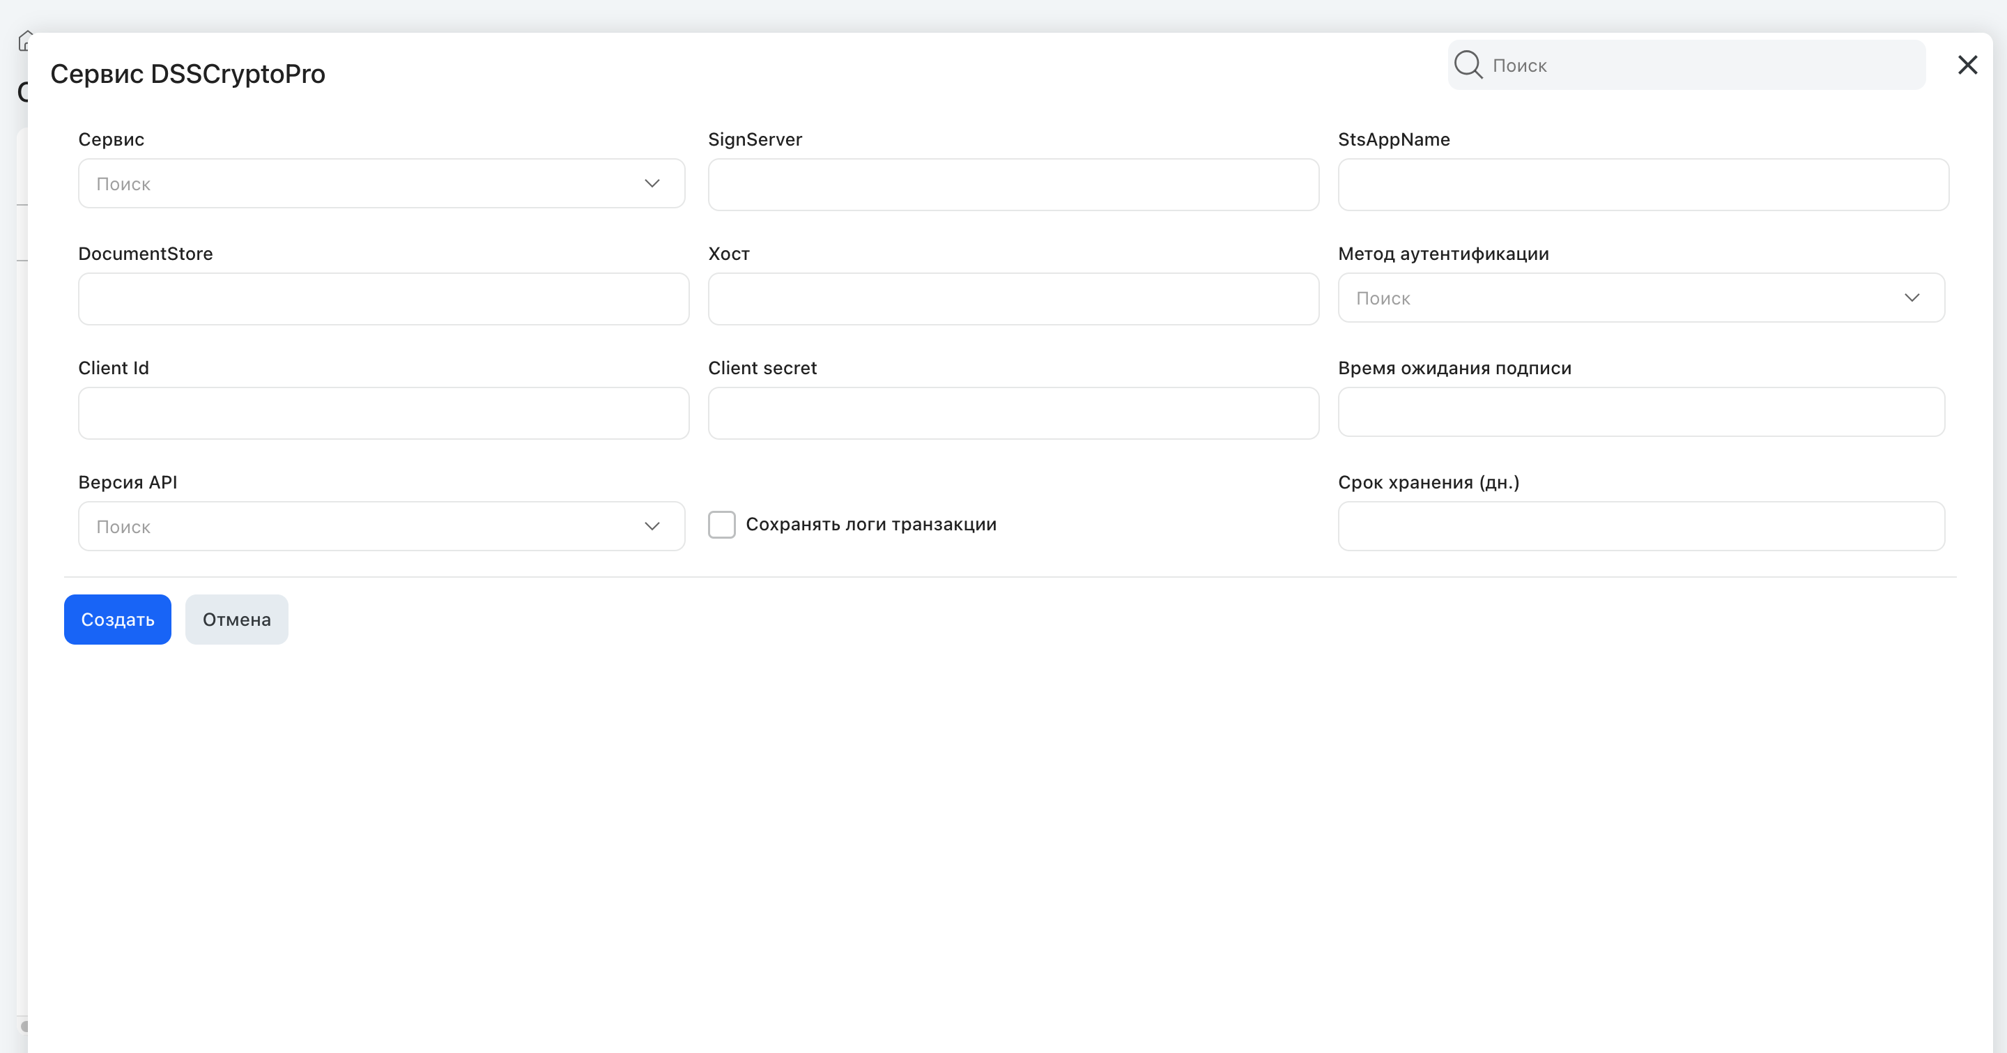Click the SignServer label
This screenshot has width=2007, height=1053.
click(755, 140)
